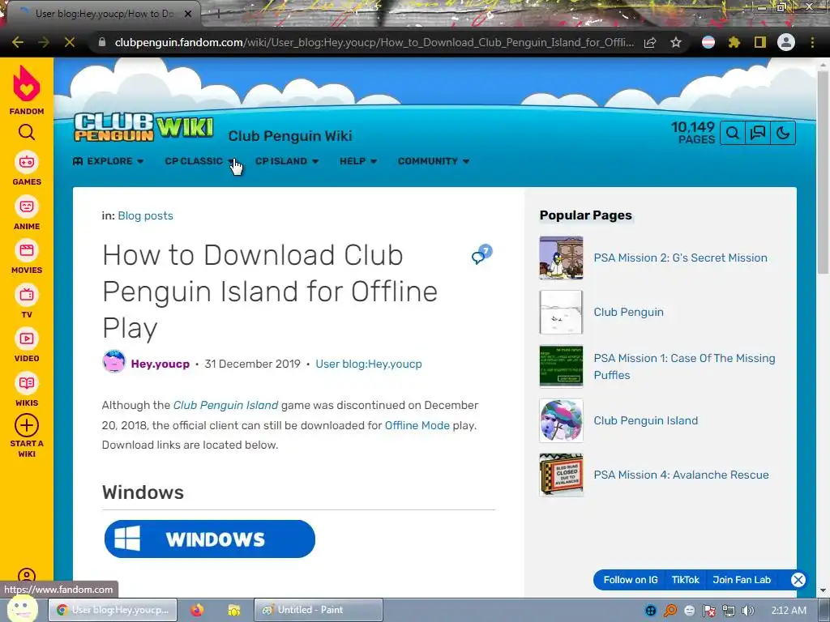This screenshot has width=830, height=622.
Task: Follow the Offline Mode link
Action: point(417,425)
